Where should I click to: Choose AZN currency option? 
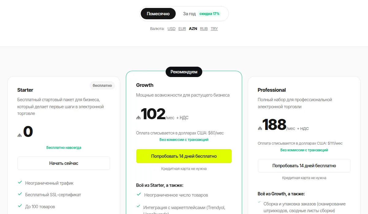(193, 29)
